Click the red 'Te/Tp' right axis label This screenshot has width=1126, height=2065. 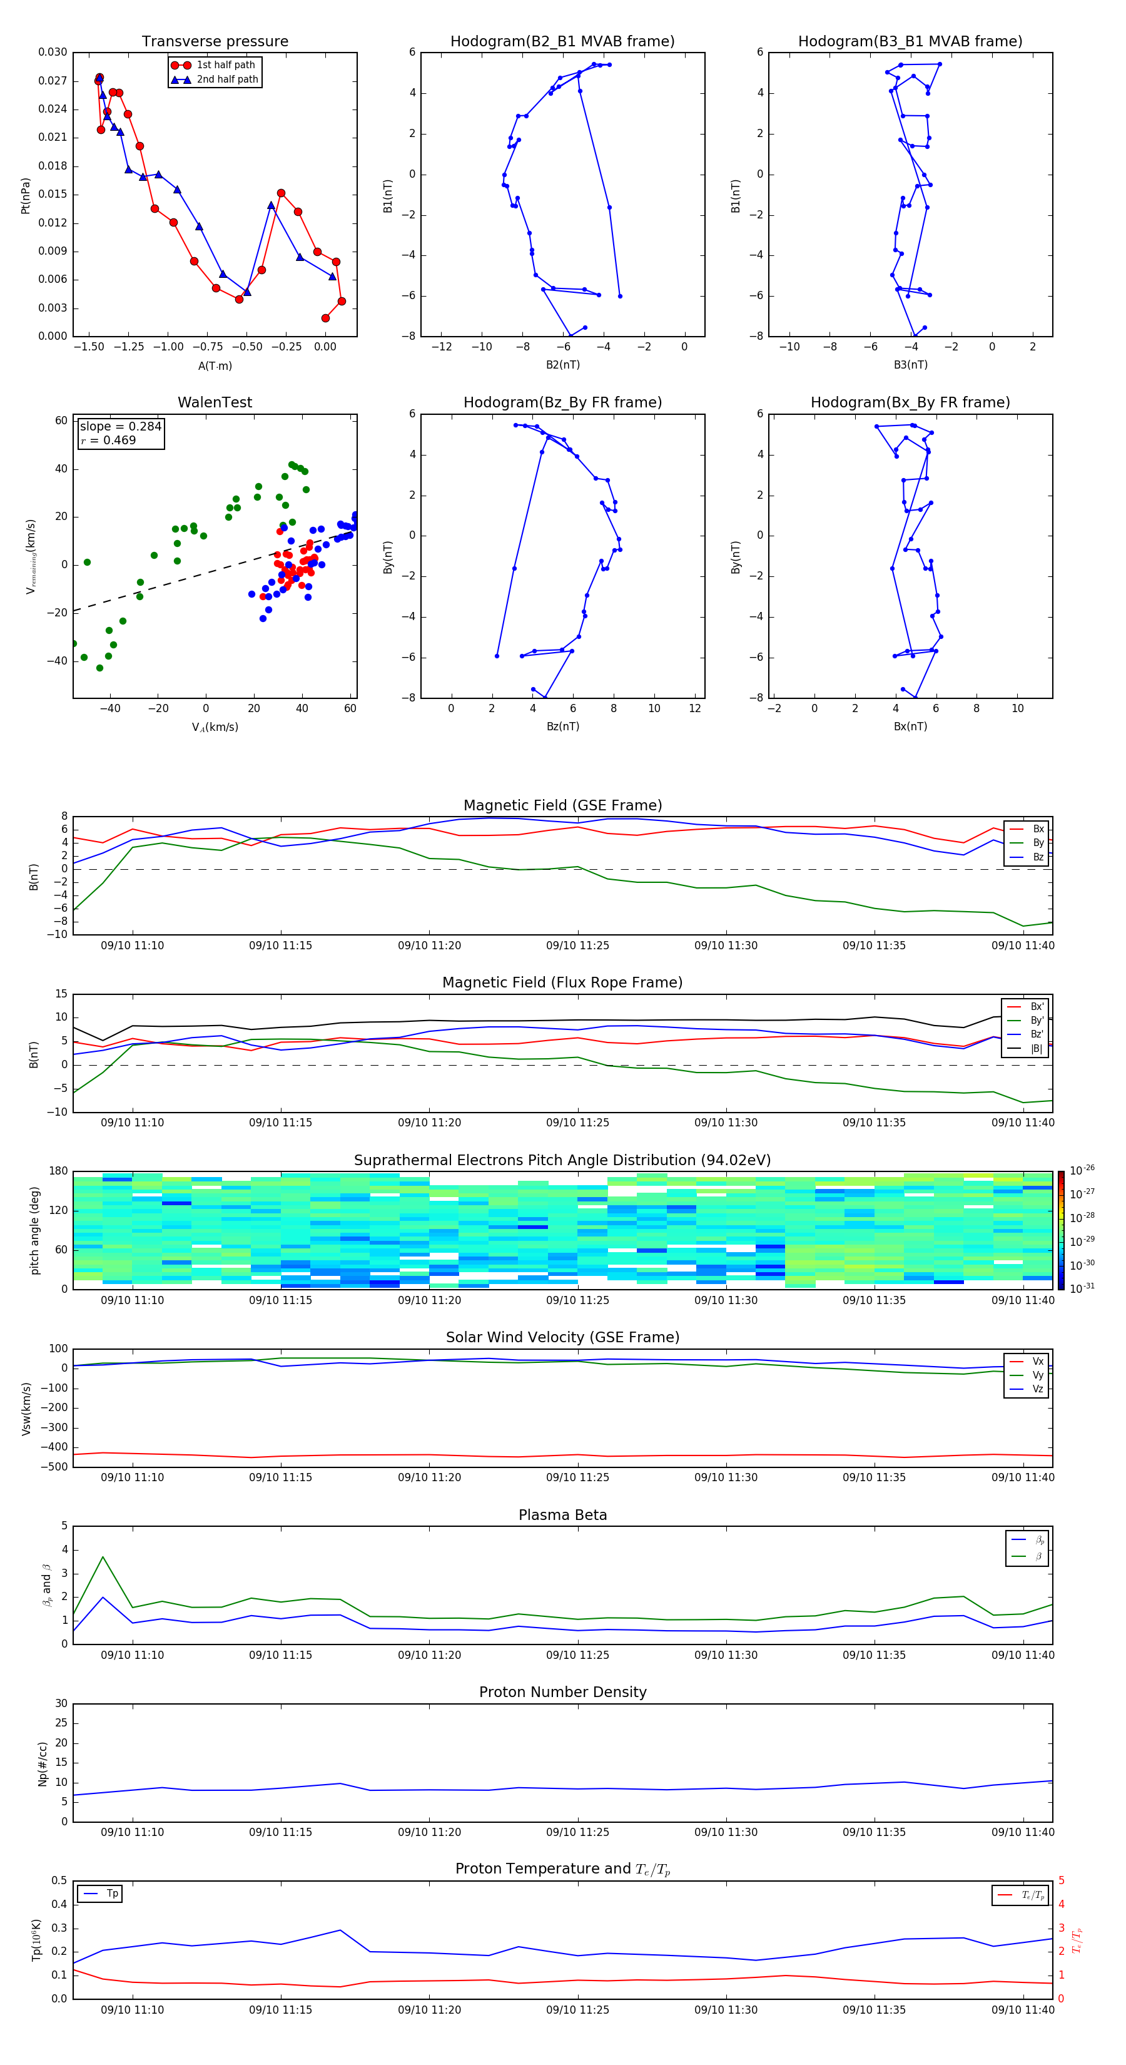[x=1077, y=1940]
